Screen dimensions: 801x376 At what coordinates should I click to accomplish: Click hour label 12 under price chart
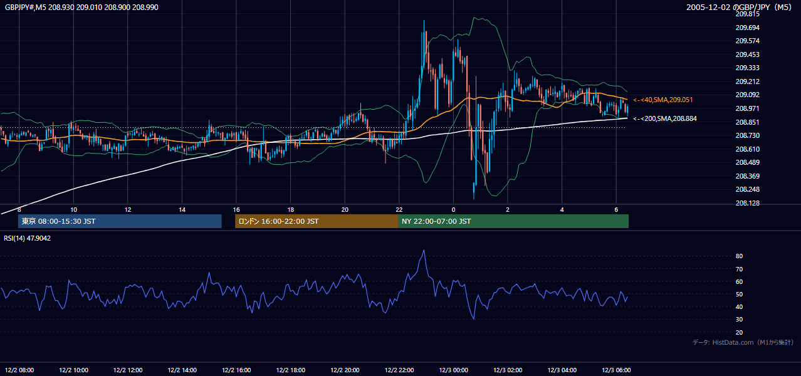click(128, 209)
